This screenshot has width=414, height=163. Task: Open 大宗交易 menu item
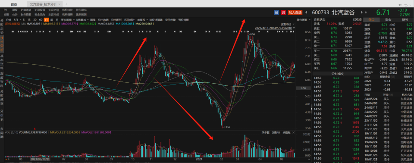tap(53, 10)
